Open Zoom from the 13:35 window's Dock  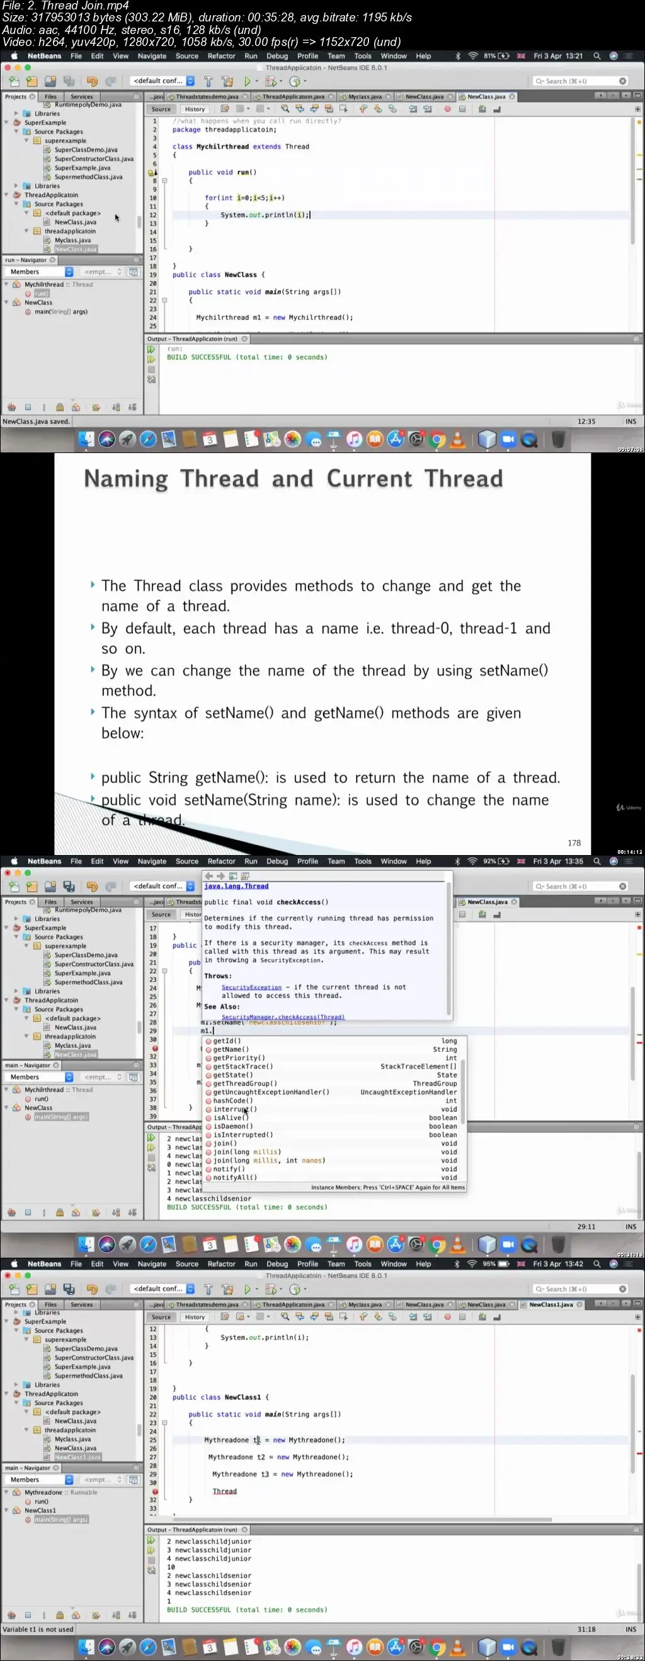click(508, 1244)
